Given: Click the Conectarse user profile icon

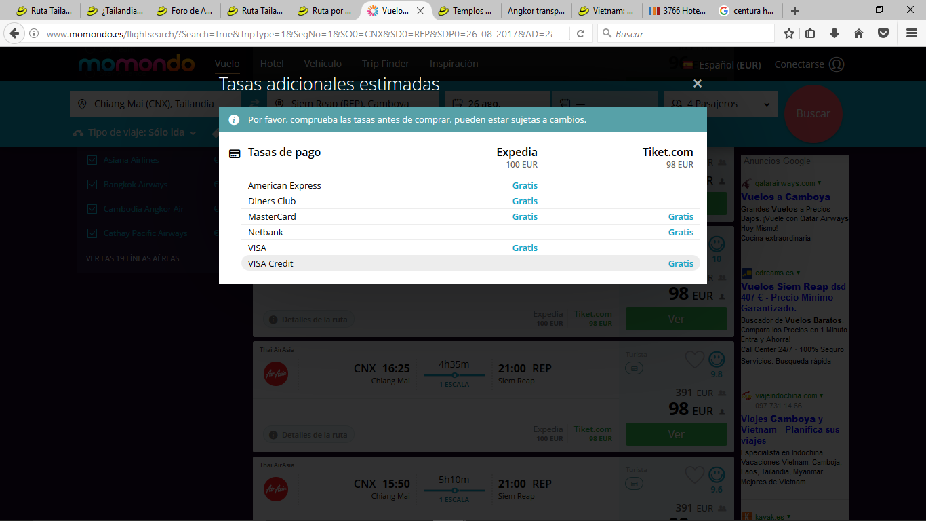Looking at the screenshot, I should 837,64.
